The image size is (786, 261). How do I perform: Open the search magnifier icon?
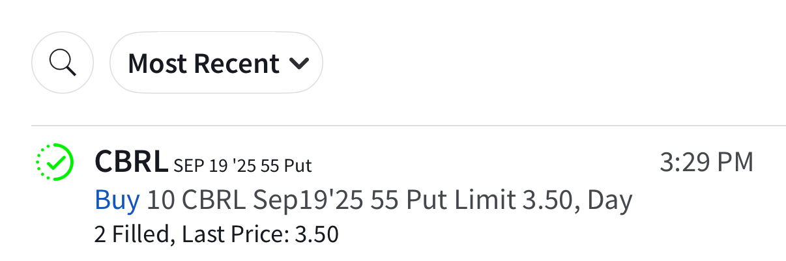pyautogui.click(x=63, y=63)
